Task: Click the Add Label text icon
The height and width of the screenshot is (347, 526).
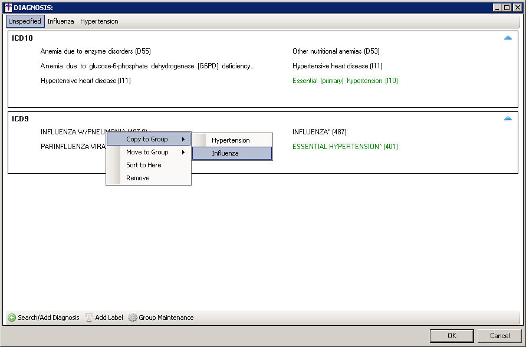Action: [x=89, y=318]
